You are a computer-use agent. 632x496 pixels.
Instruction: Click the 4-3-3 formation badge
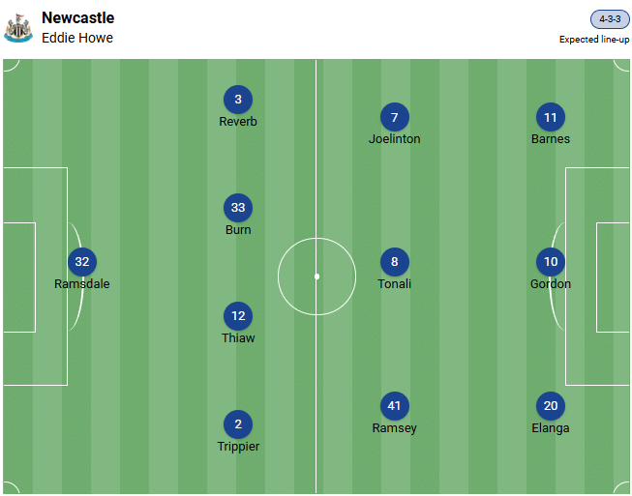point(610,19)
